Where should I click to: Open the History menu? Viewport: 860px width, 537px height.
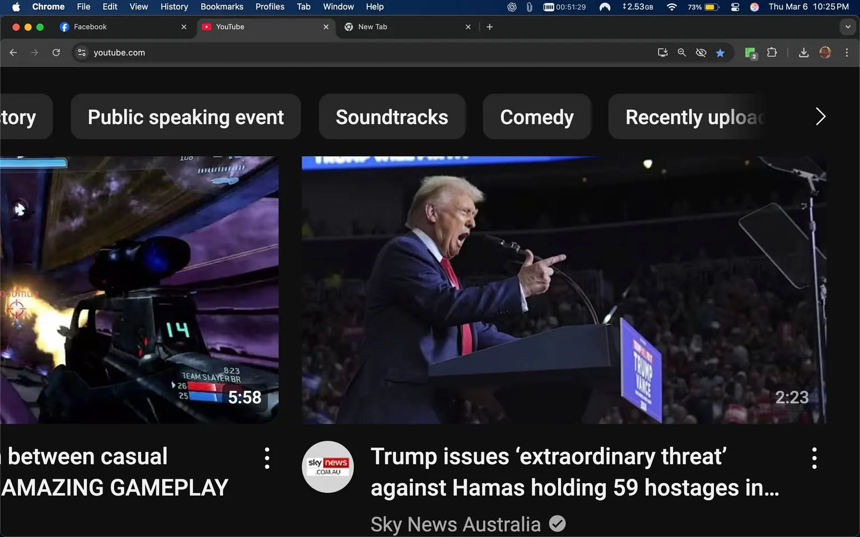tap(174, 7)
